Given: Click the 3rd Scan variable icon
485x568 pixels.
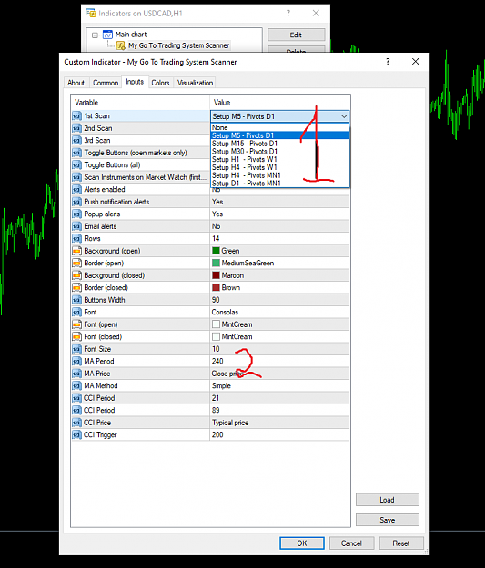Looking at the screenshot, I should click(76, 141).
